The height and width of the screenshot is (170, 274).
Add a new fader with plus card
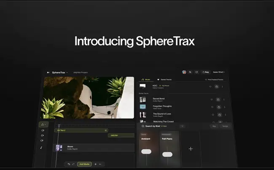point(191,149)
